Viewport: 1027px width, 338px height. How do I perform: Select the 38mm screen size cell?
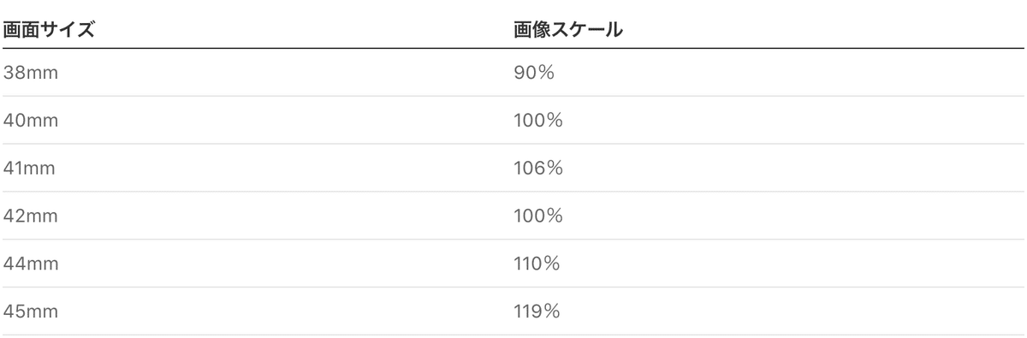[31, 73]
